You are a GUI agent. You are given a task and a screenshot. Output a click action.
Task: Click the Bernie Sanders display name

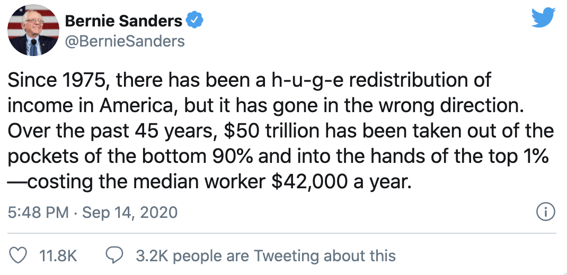(123, 21)
